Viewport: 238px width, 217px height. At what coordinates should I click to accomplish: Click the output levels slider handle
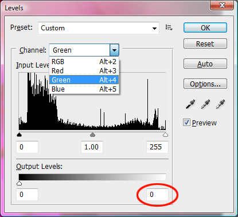coord(19,183)
